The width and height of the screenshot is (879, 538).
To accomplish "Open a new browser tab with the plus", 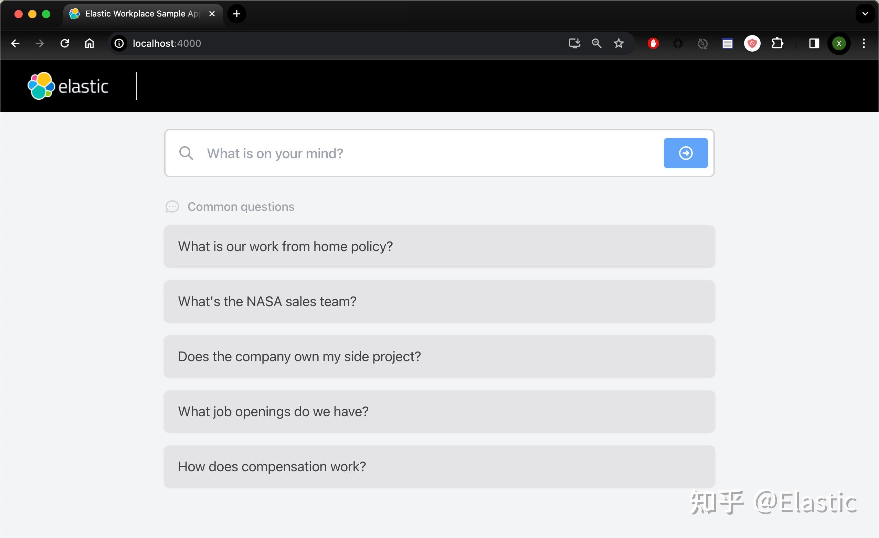I will click(236, 14).
